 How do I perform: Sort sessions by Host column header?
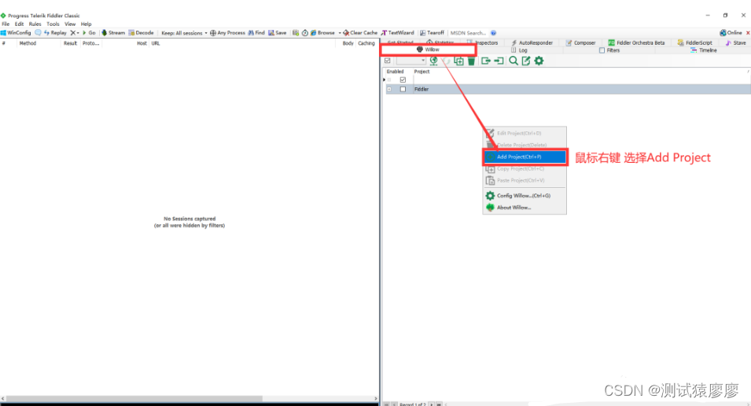coord(142,43)
